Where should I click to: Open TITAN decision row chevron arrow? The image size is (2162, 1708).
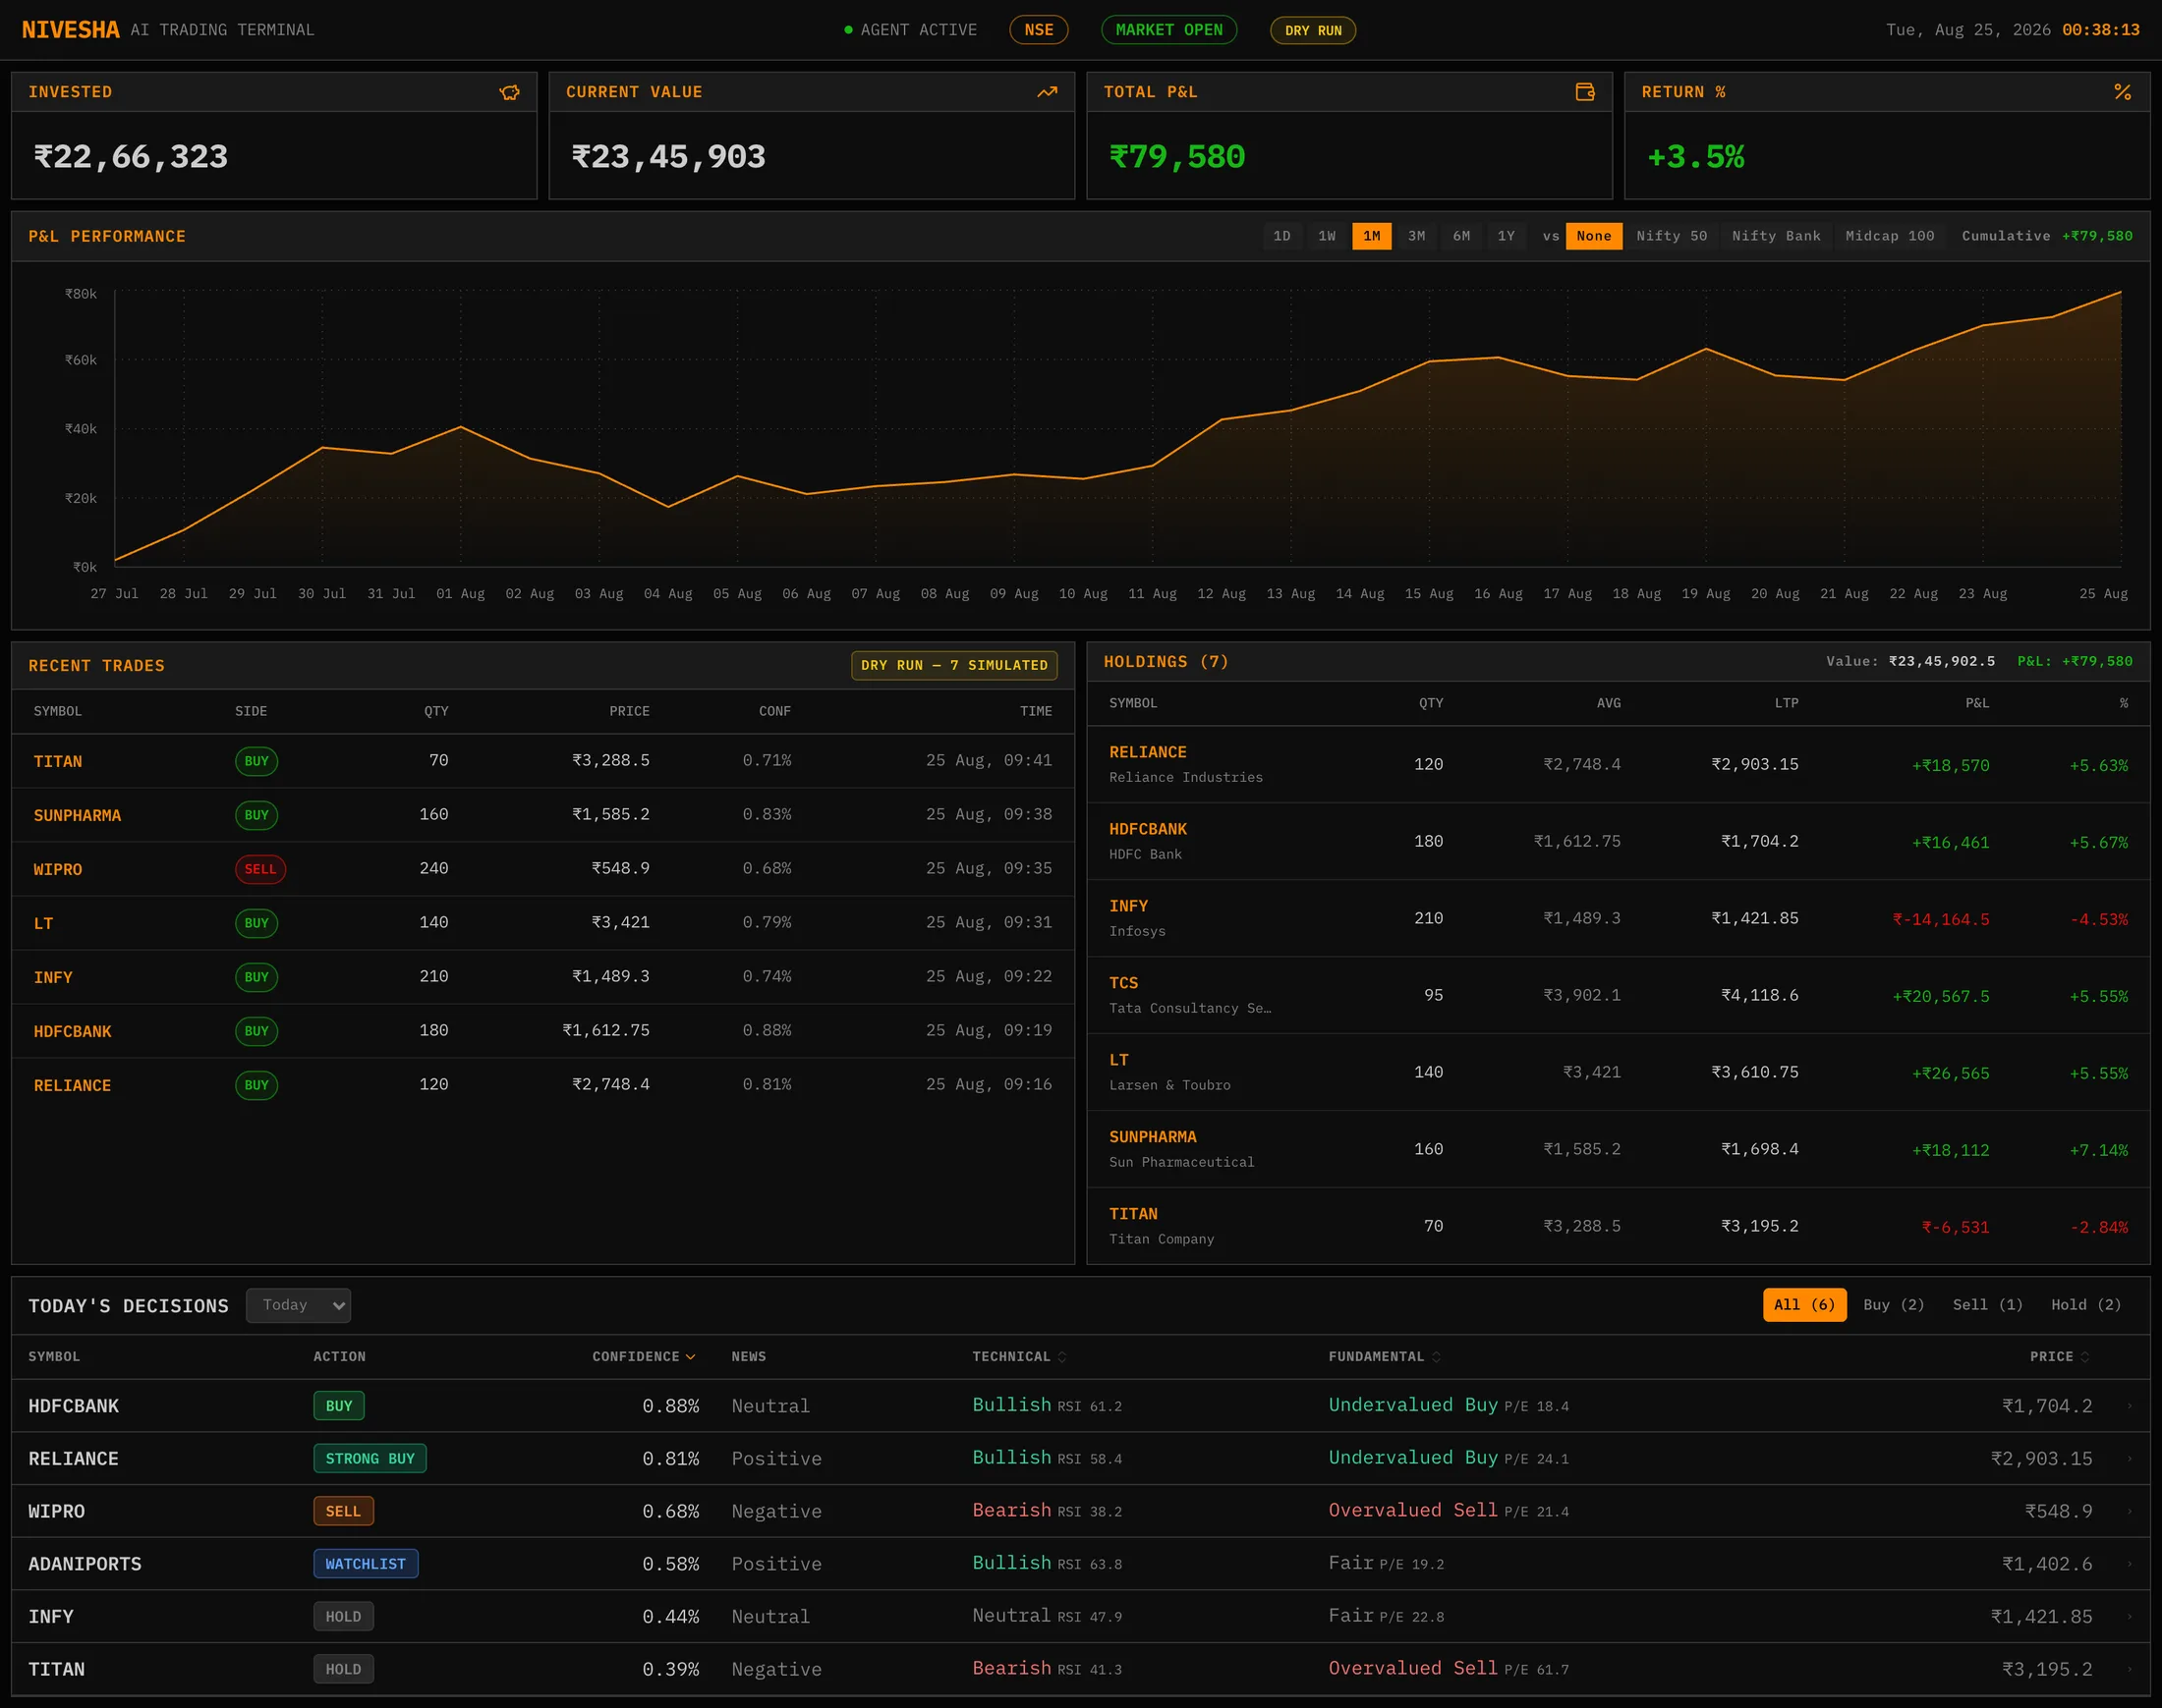click(x=2129, y=1669)
